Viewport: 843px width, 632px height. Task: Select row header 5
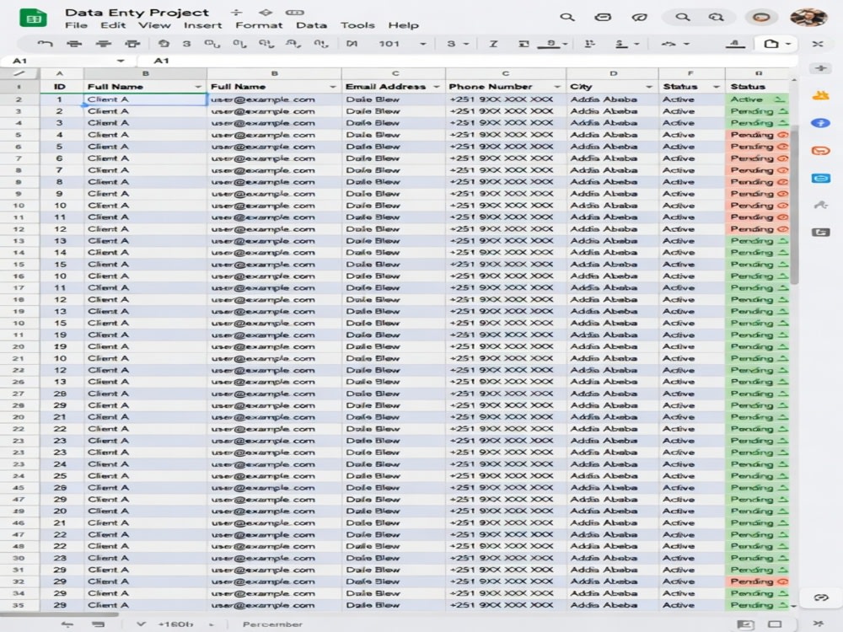pos(19,135)
